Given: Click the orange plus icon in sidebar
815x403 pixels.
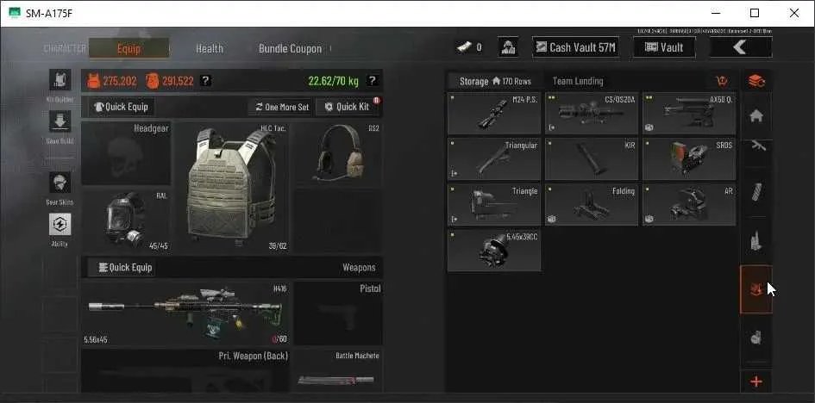Looking at the screenshot, I should click(756, 382).
